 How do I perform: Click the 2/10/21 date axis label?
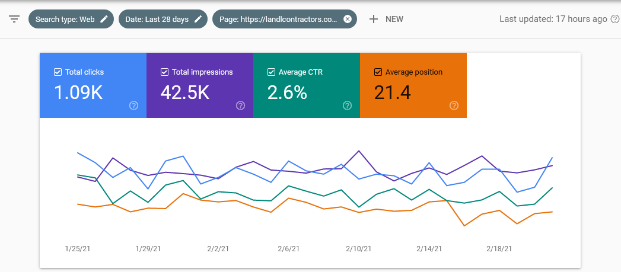[x=359, y=249]
